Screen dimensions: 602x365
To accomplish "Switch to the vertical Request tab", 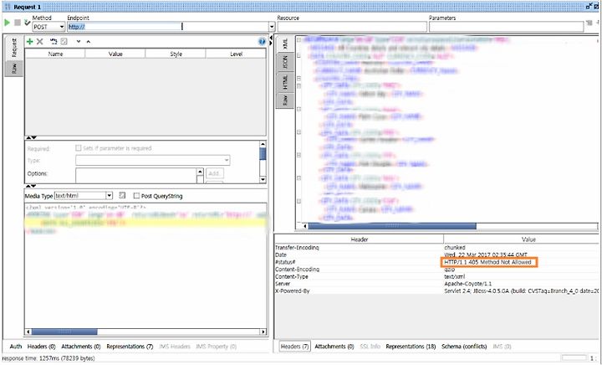I will 14,48.
